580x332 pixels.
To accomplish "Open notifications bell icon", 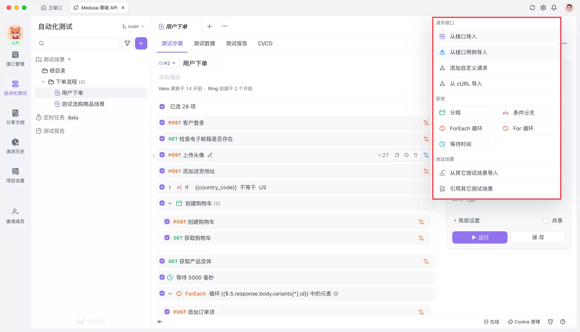I will pos(554,8).
